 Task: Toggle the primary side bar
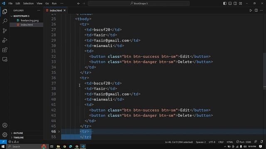tap(225, 3)
